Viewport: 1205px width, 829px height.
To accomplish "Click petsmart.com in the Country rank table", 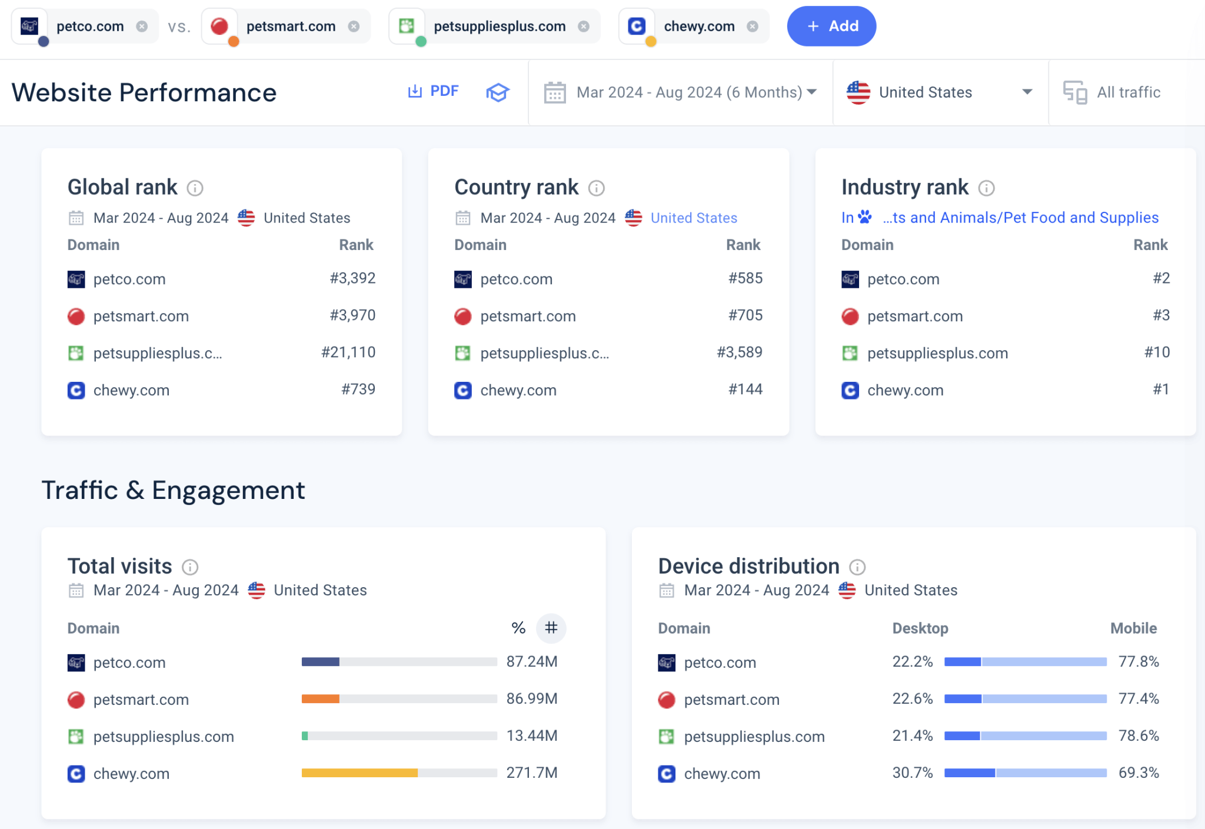I will [x=528, y=317].
